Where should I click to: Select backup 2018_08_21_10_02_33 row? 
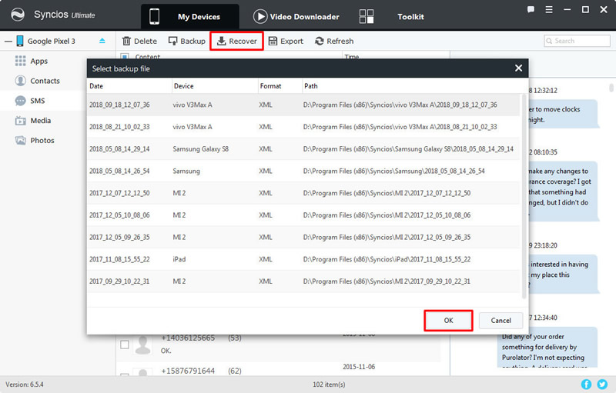tap(303, 127)
